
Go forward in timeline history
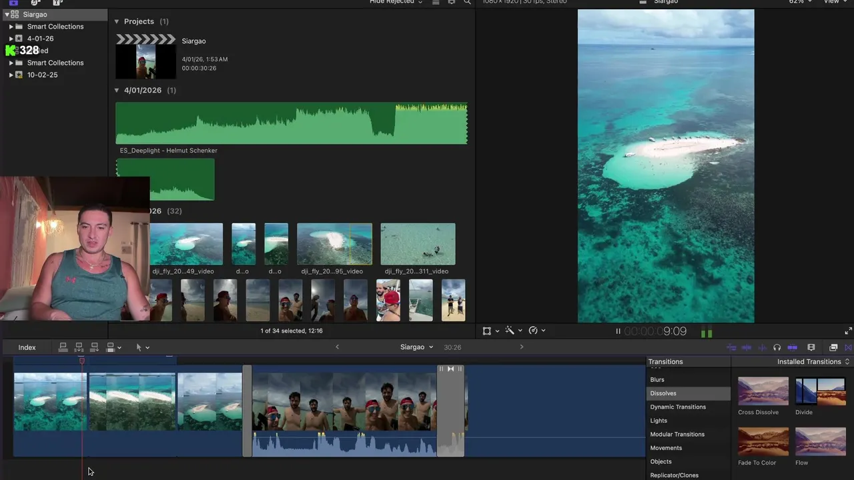pos(522,347)
